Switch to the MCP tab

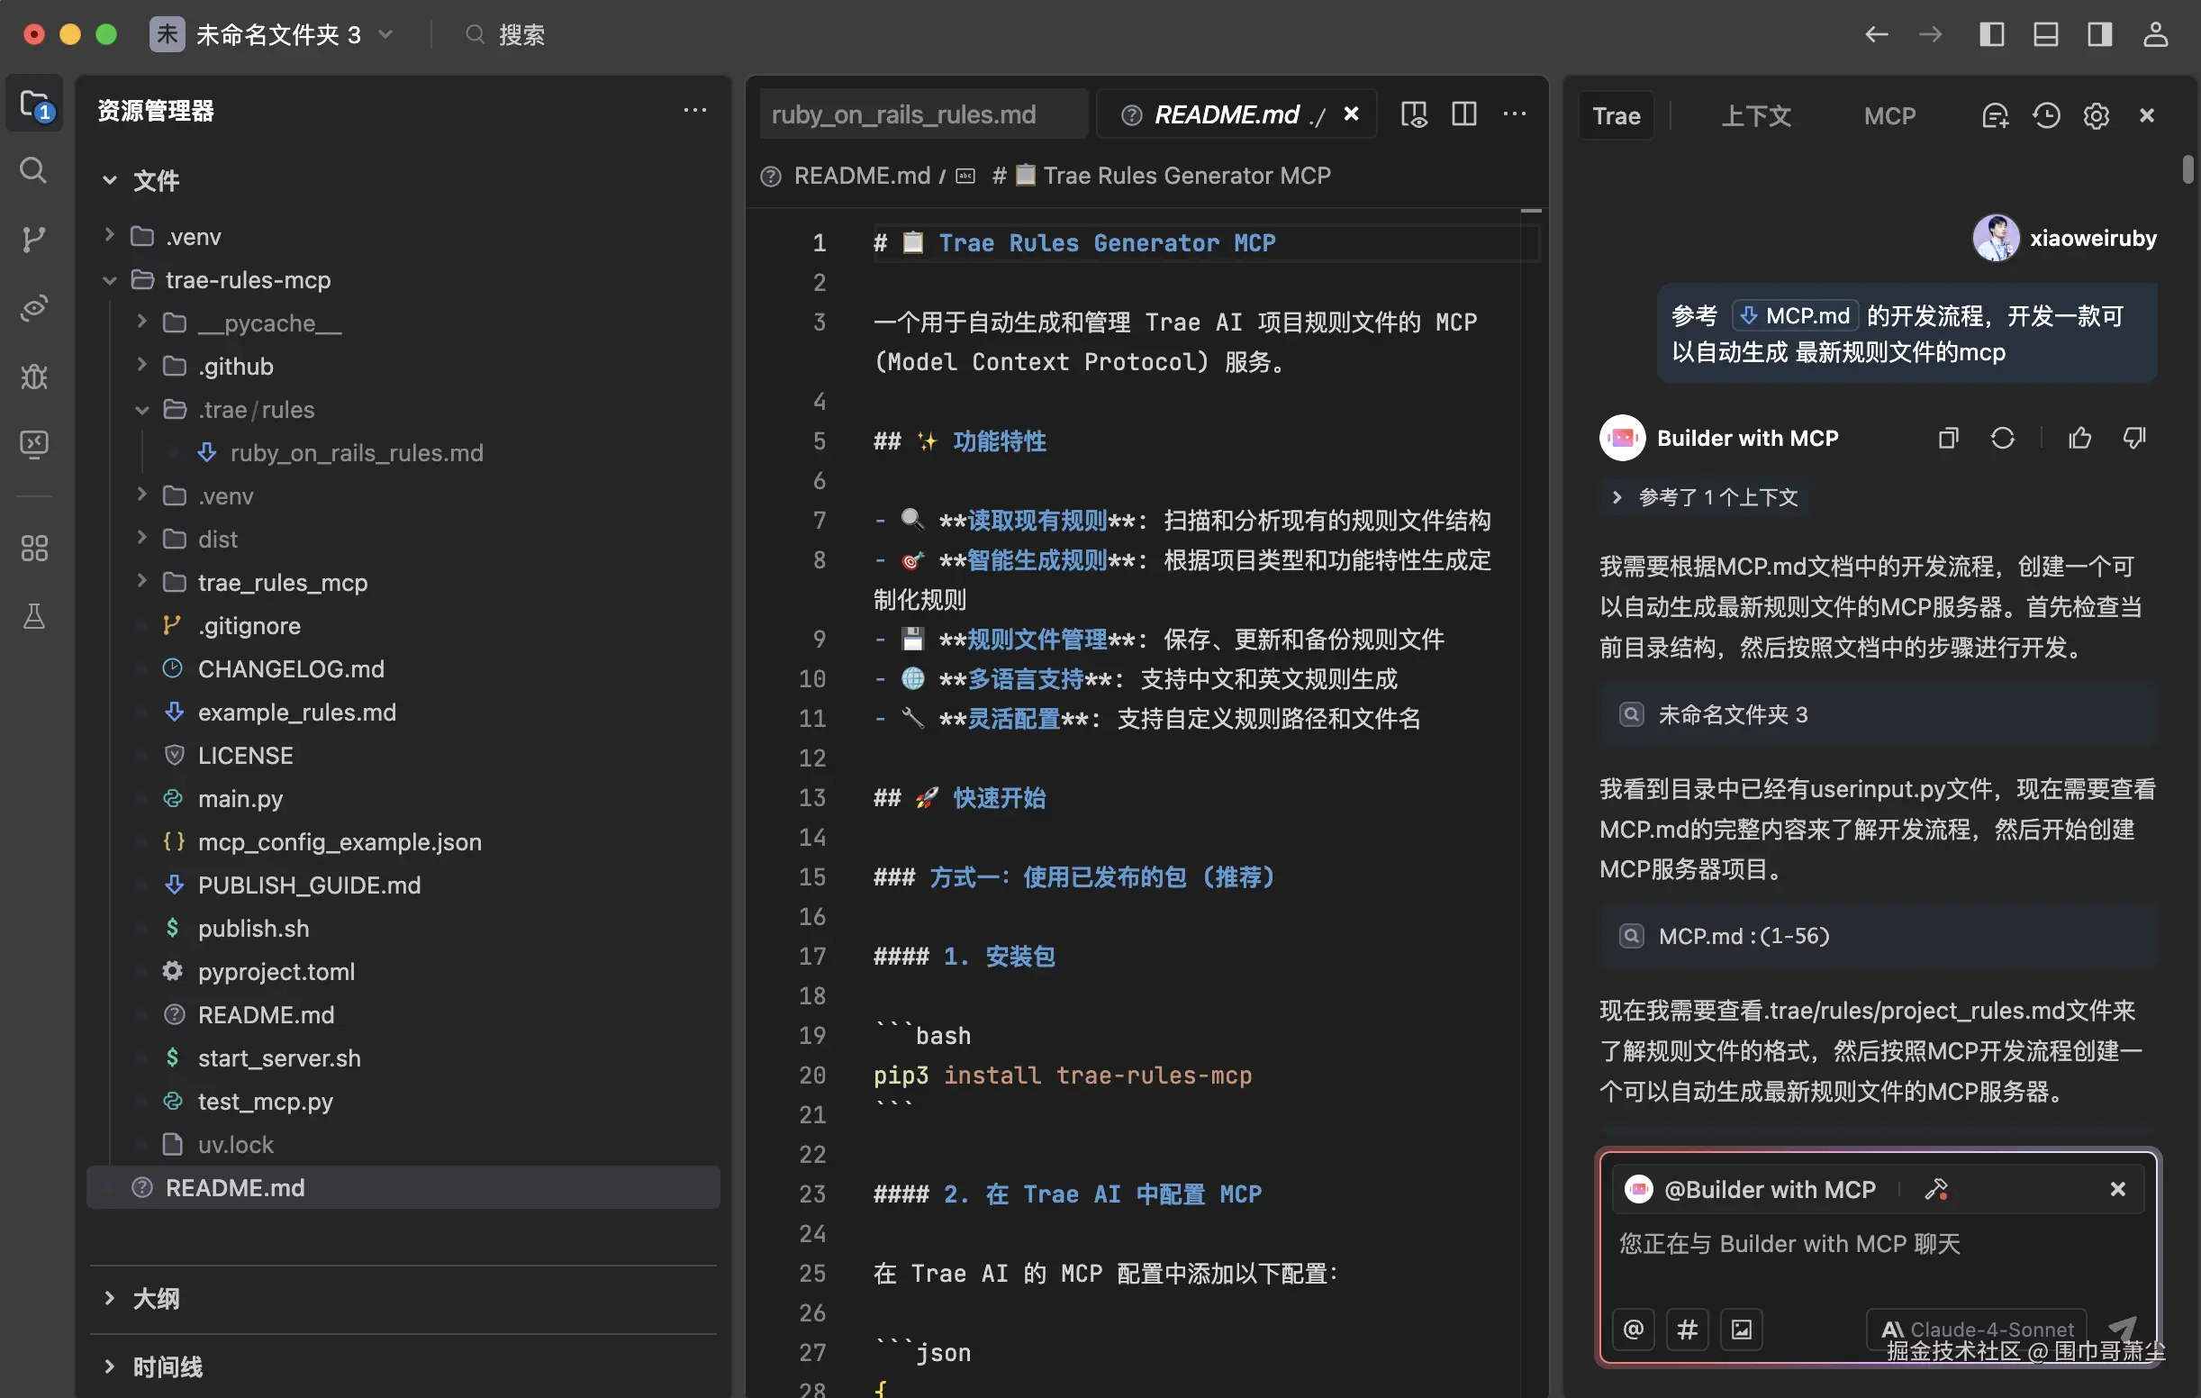point(1889,116)
